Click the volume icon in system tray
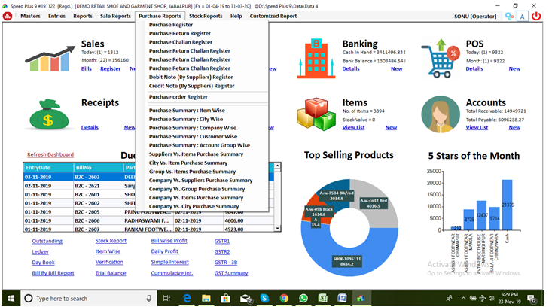558x307 pixels. coord(492,298)
